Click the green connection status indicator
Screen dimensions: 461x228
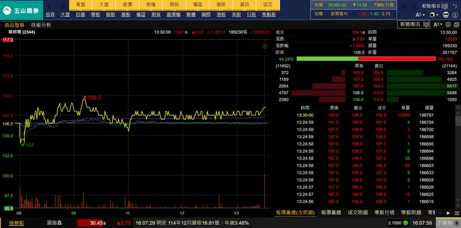tap(406, 223)
